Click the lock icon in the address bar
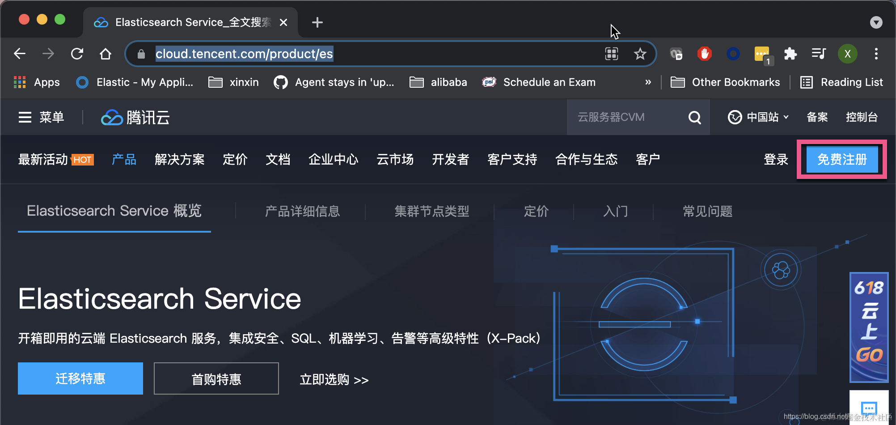The width and height of the screenshot is (896, 425). pos(141,54)
